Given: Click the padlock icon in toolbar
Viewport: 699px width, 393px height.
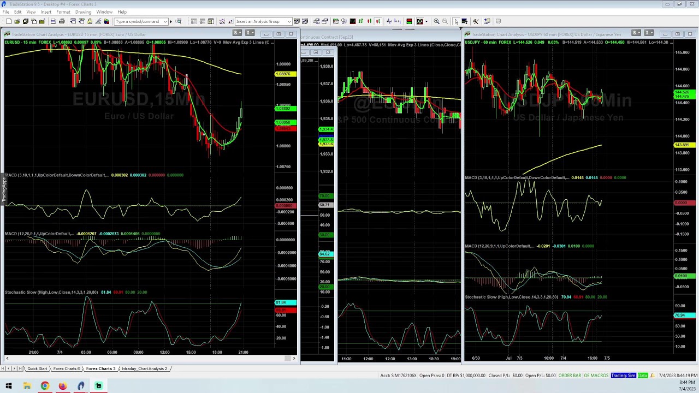Looking at the screenshot, I should [x=90, y=21].
